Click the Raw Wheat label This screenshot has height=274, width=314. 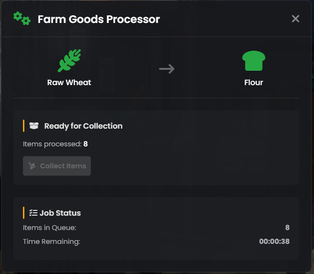coord(69,82)
